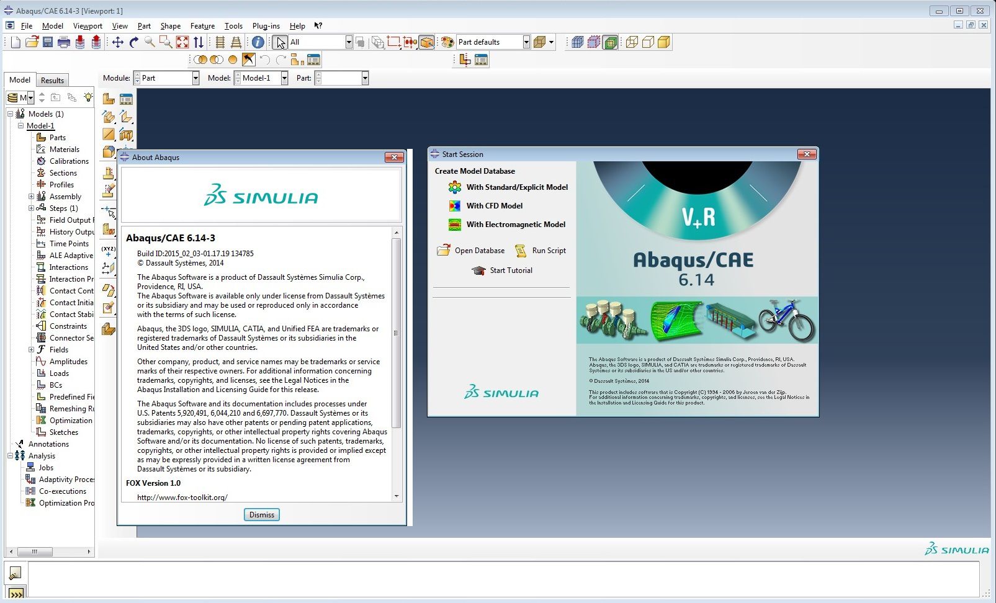Click the Create Part tool
996x603 pixels.
[109, 99]
